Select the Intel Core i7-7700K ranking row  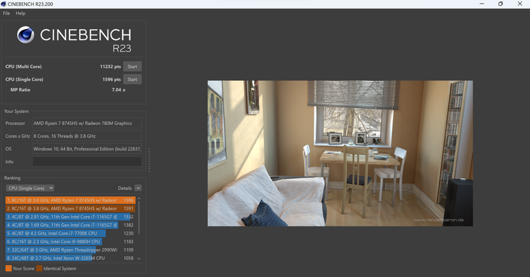(x=70, y=233)
